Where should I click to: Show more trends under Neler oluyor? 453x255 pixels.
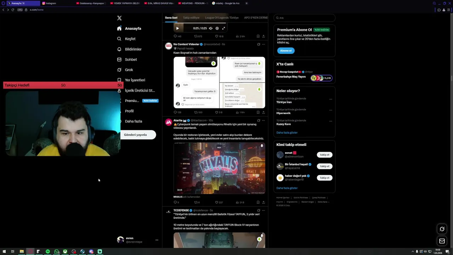tap(287, 132)
